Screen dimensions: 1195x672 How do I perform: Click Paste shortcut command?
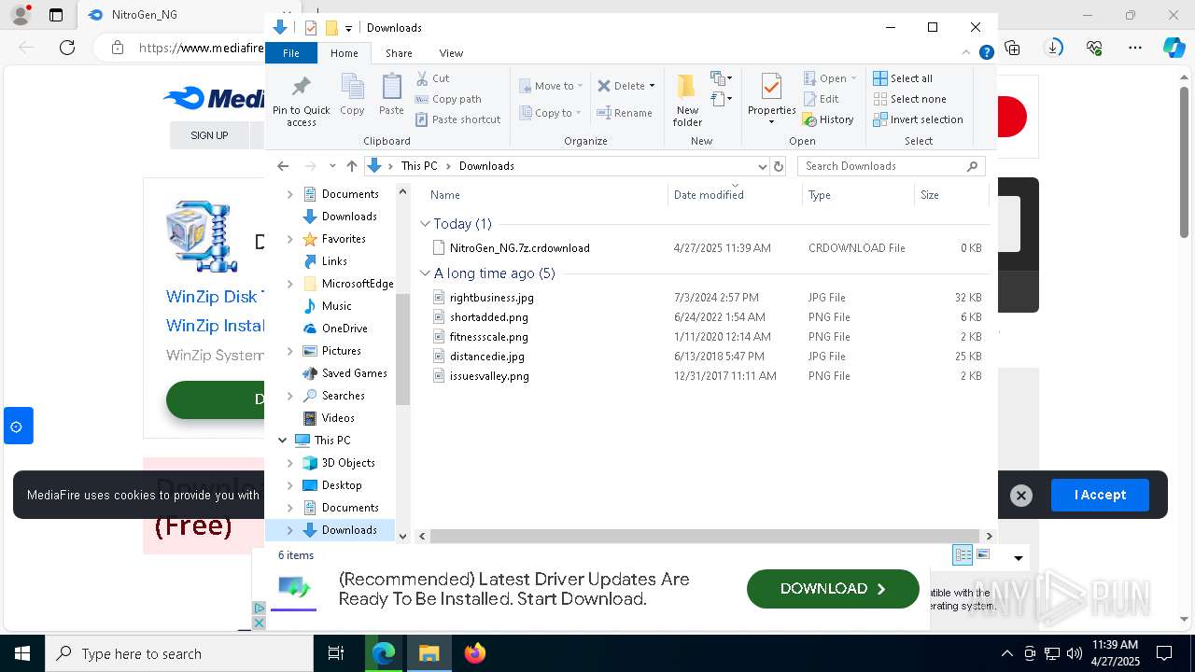(x=458, y=119)
